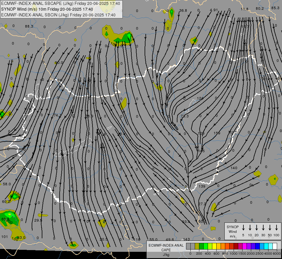Click the map value 49.6

[x=170, y=239]
